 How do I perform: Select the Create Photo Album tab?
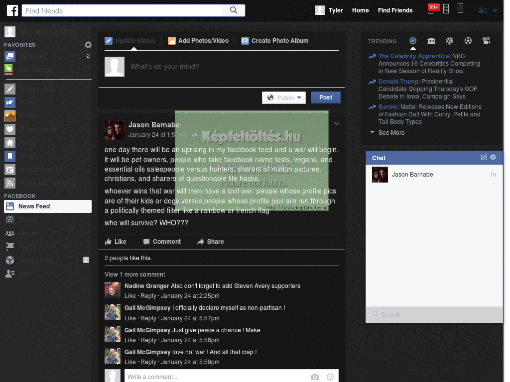pyautogui.click(x=275, y=41)
